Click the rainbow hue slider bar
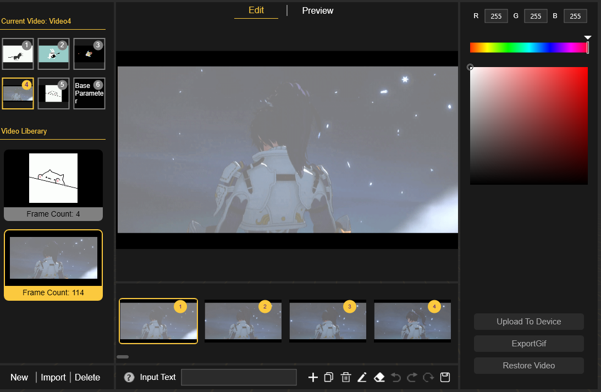The height and width of the screenshot is (392, 601). [x=528, y=47]
